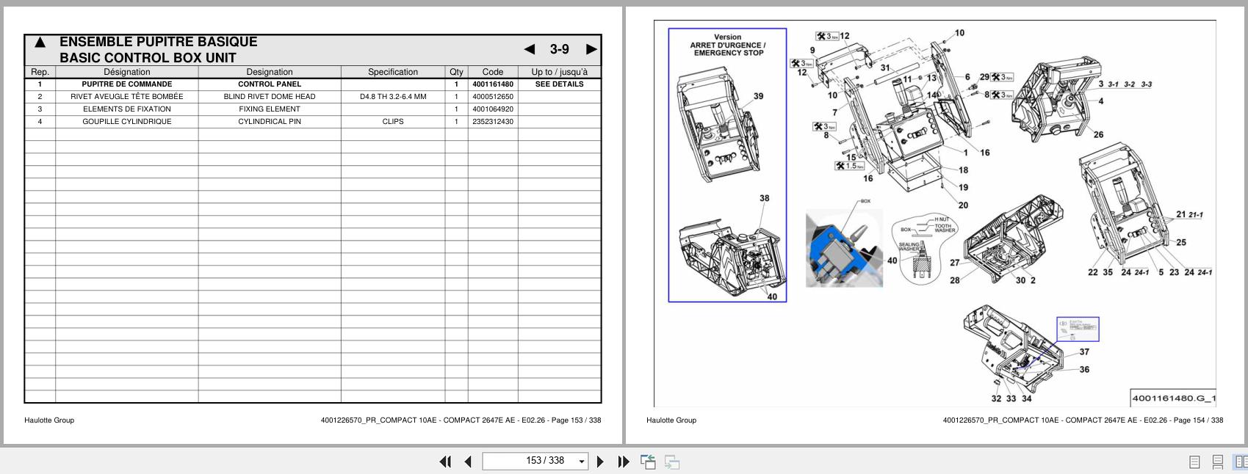Viewport: 1248px width, 474px height.
Task: Select two-page facing view layout
Action: [x=1241, y=462]
